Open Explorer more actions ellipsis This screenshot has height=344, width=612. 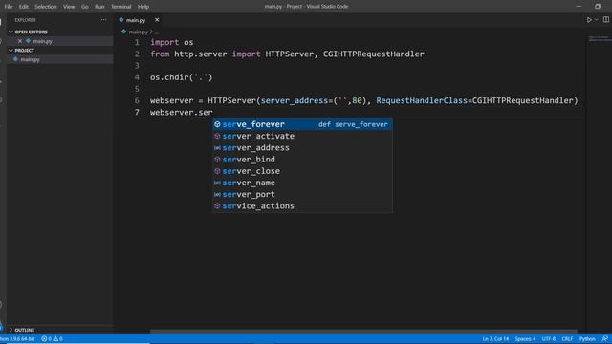point(103,19)
